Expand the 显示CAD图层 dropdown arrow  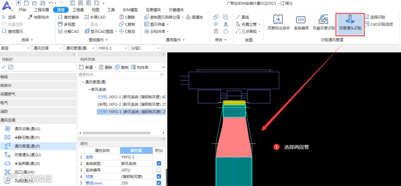click(x=115, y=31)
